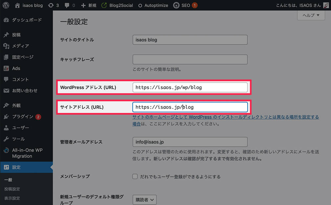Screen dimensions: 331x205
Task: Click the Ads sidebar icon
Action: tap(6, 68)
